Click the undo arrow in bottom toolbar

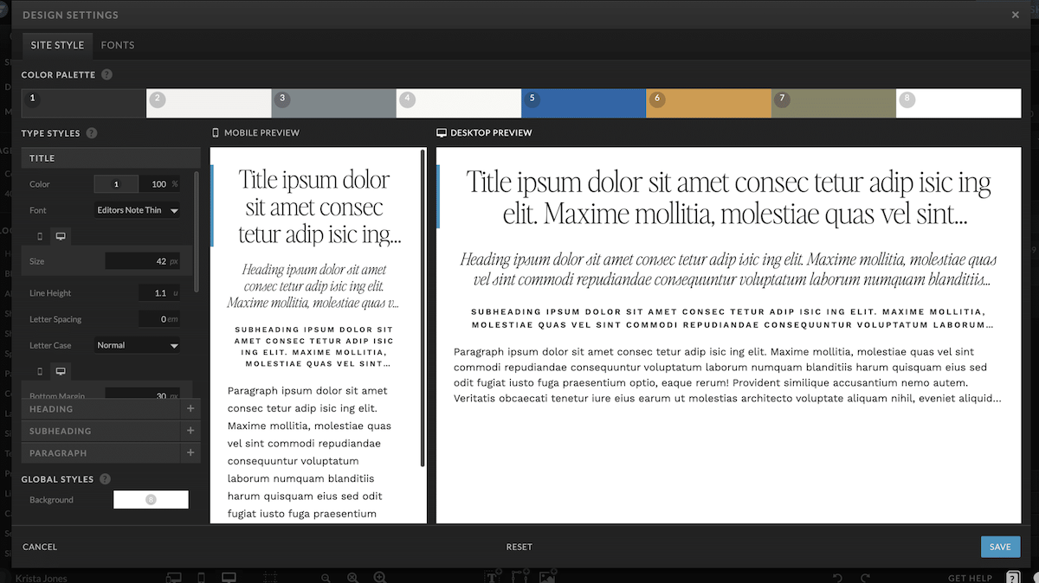(837, 577)
